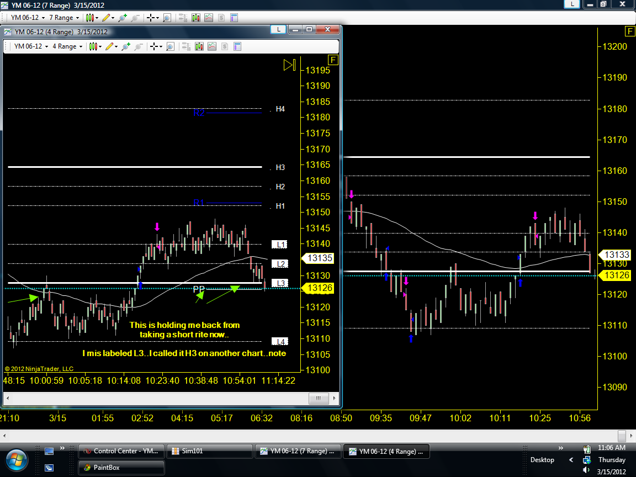This screenshot has width=636, height=477.
Task: Click Show Desktop quick launch icon
Action: (x=49, y=451)
